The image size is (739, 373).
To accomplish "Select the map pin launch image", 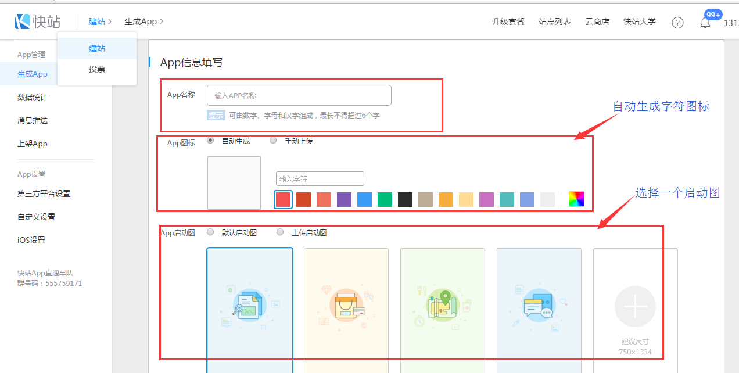I will coord(443,308).
